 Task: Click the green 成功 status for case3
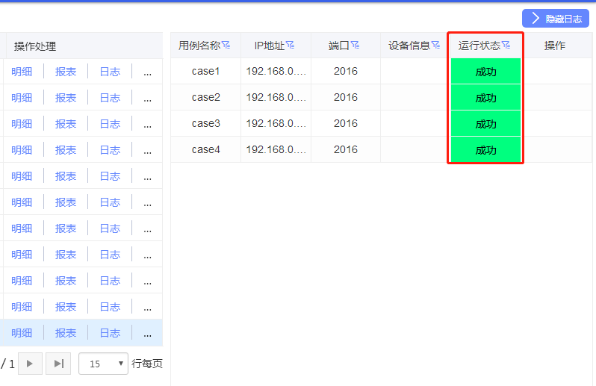tap(485, 124)
